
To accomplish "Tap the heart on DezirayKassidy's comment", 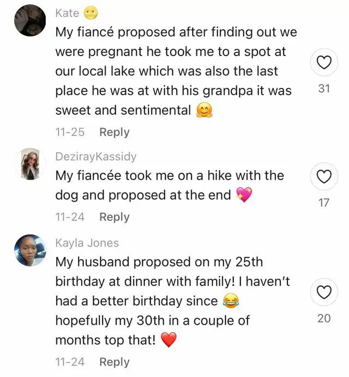I will (324, 177).
